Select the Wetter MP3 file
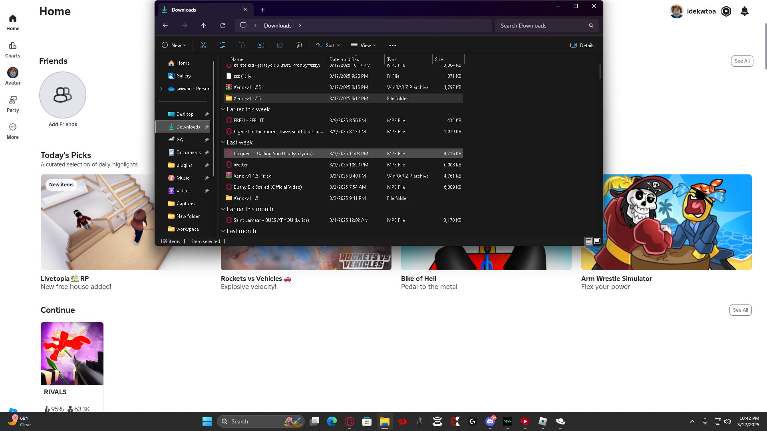767x431 pixels. coord(344,165)
